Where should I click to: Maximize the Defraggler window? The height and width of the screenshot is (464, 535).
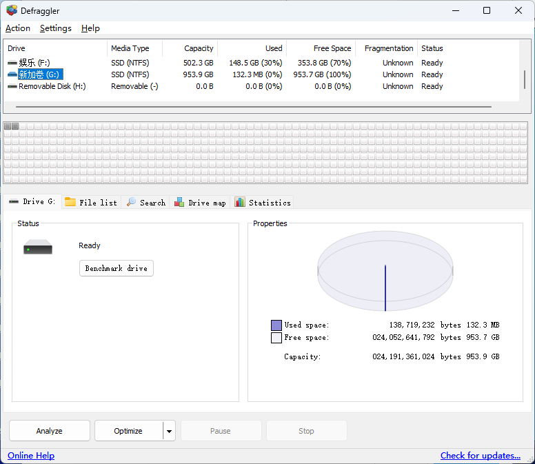(x=487, y=10)
